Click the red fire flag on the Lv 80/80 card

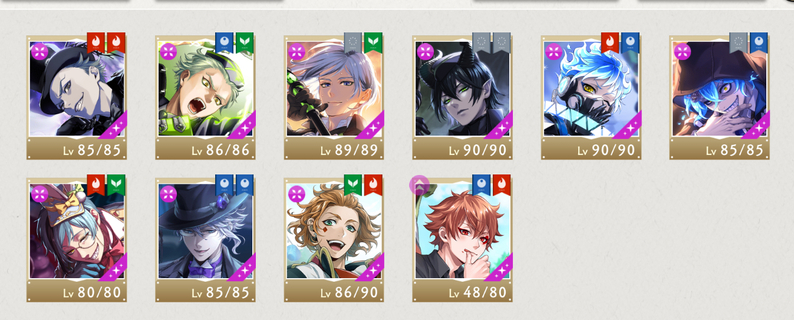tap(96, 184)
